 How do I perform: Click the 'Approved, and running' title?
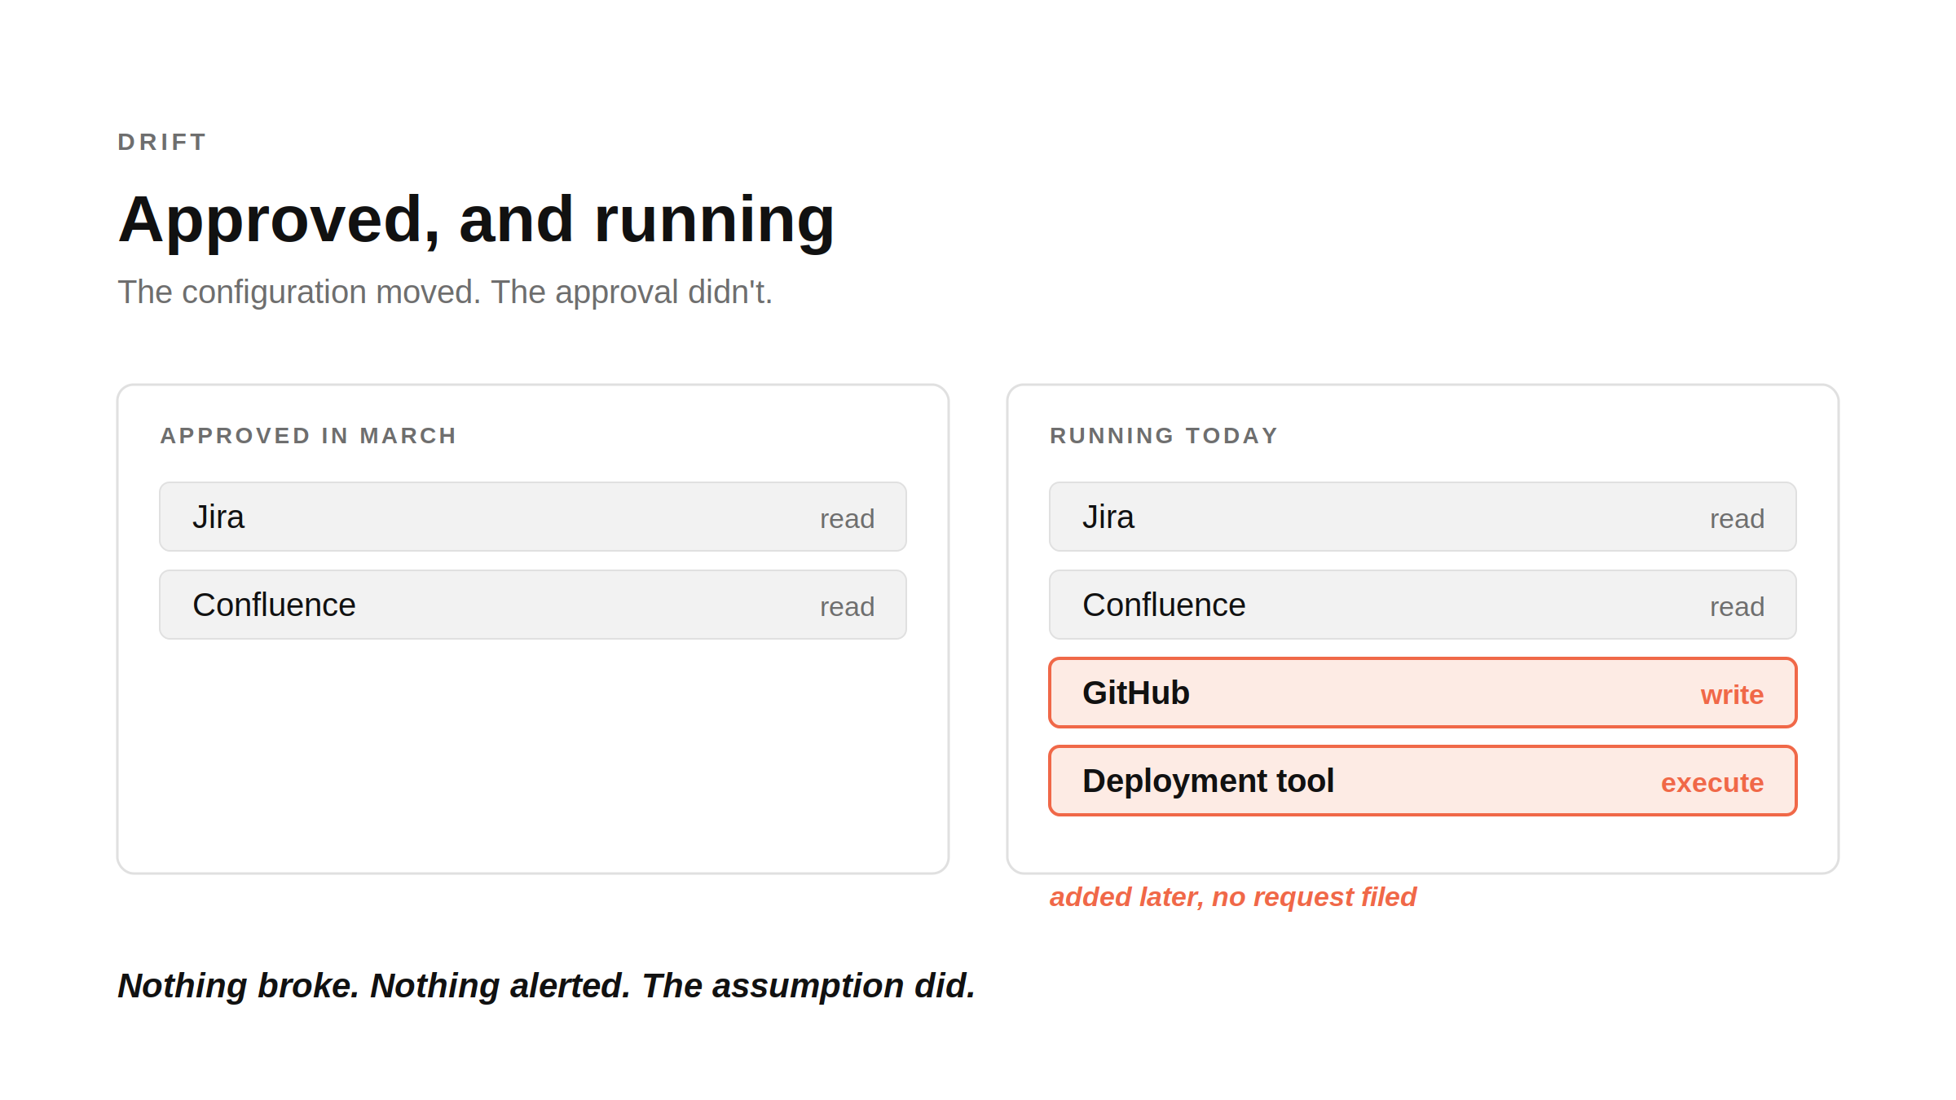[477, 220]
